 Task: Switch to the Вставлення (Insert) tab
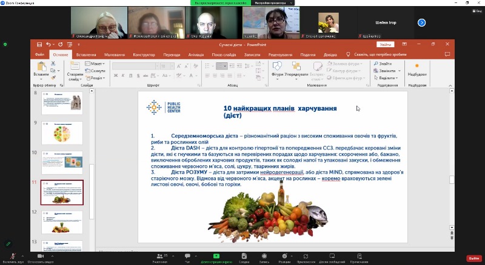point(86,54)
